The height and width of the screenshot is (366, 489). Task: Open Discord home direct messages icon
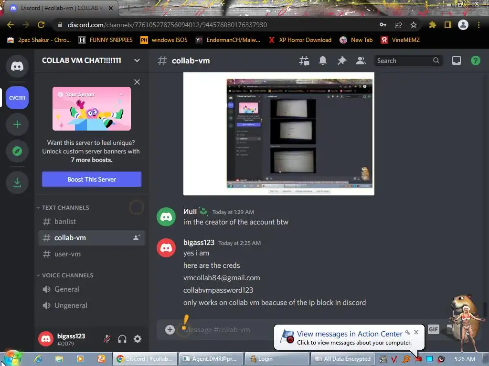tap(17, 66)
